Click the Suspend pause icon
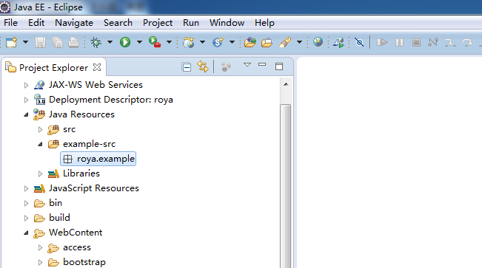 click(399, 42)
